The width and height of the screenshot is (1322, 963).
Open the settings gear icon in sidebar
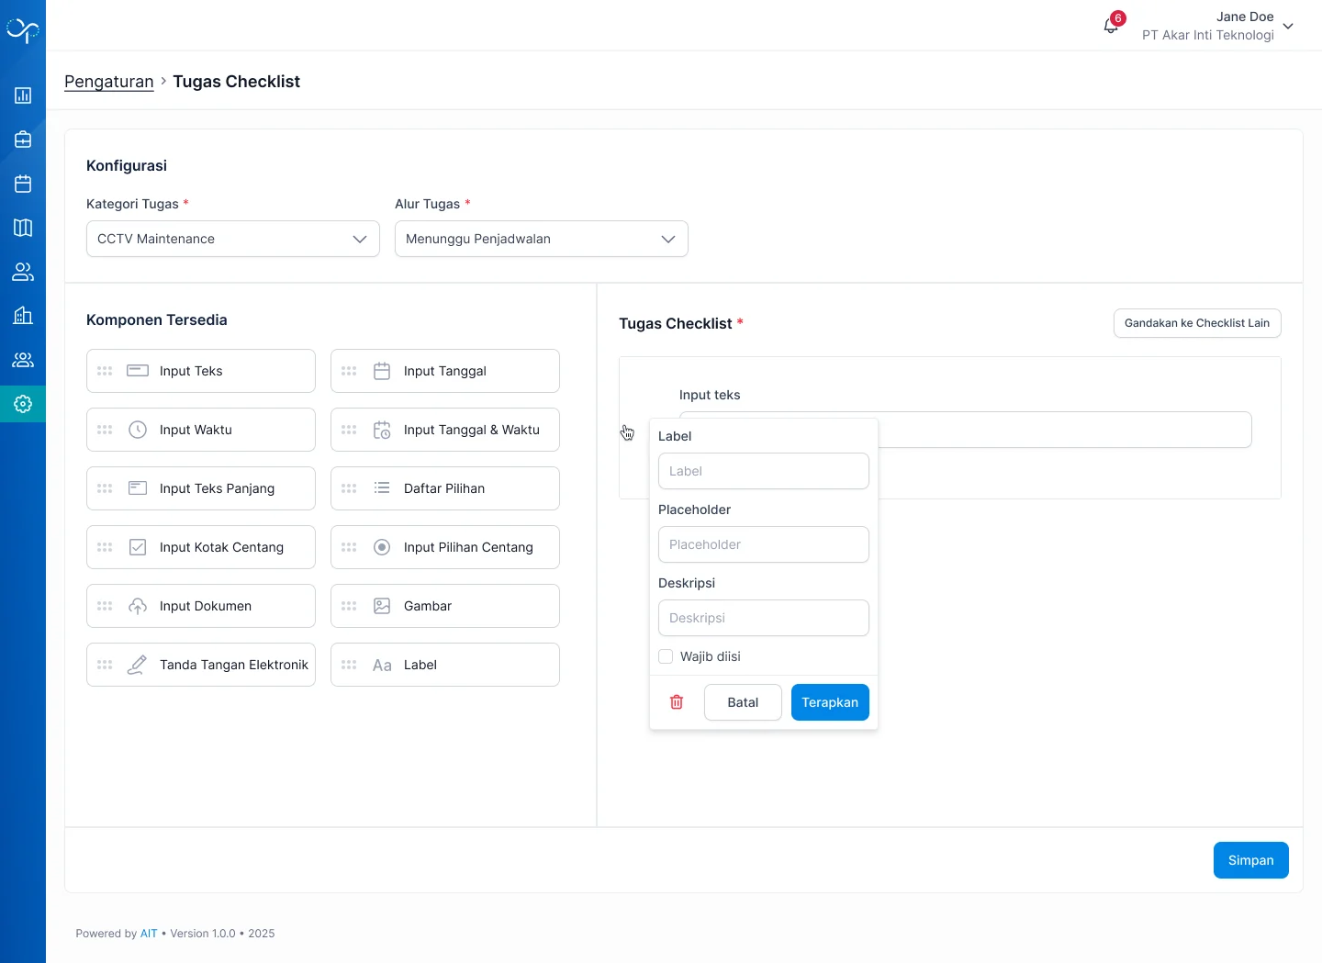click(23, 404)
